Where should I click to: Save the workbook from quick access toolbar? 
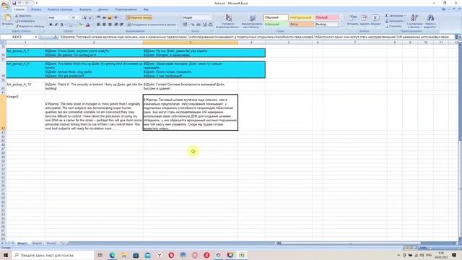tap(14, 3)
